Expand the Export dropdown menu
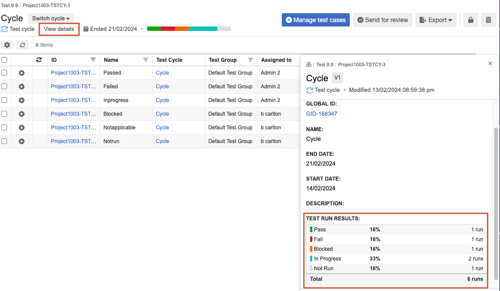 pos(436,20)
